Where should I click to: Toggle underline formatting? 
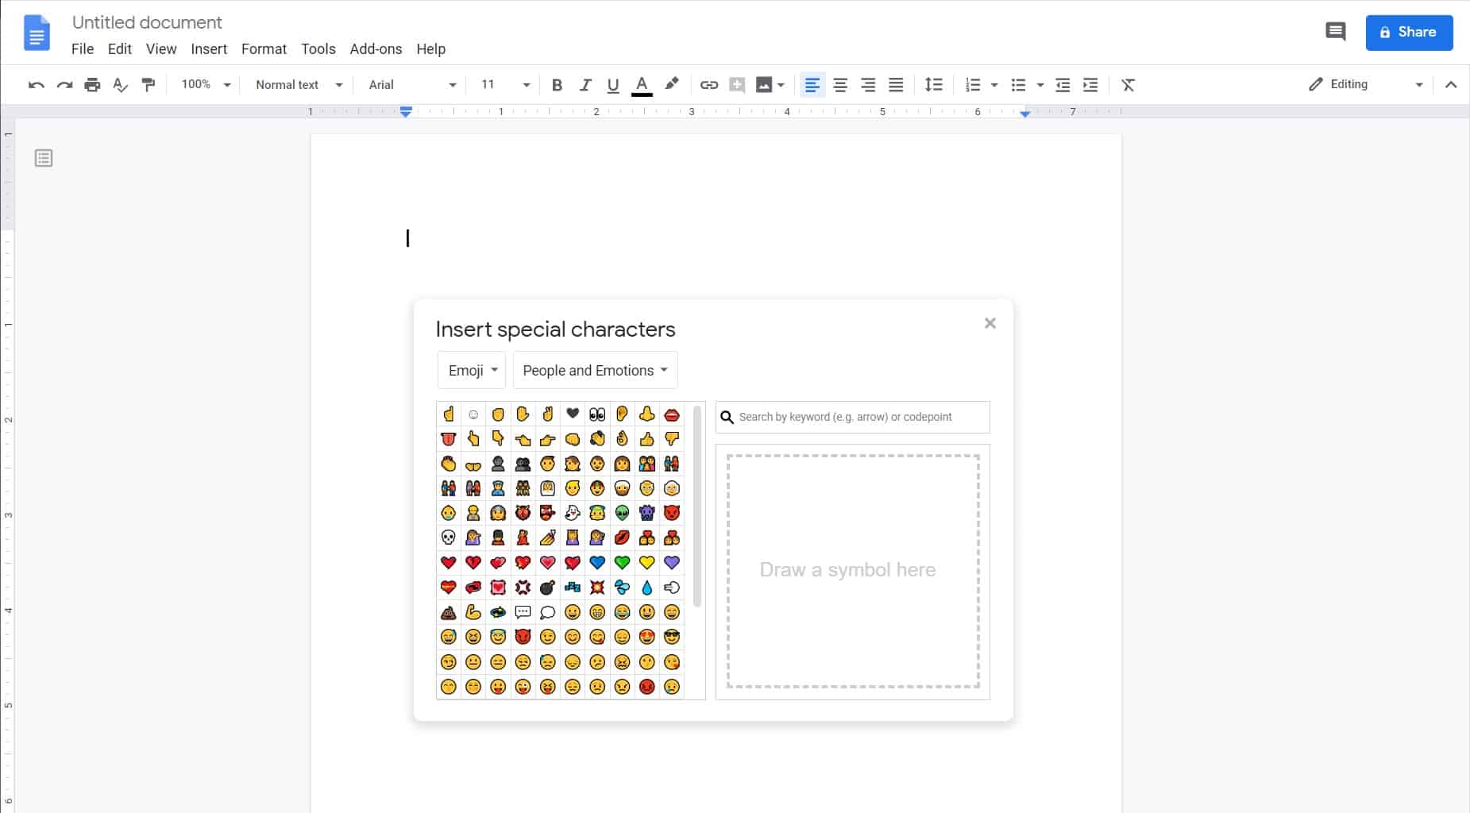(x=612, y=85)
